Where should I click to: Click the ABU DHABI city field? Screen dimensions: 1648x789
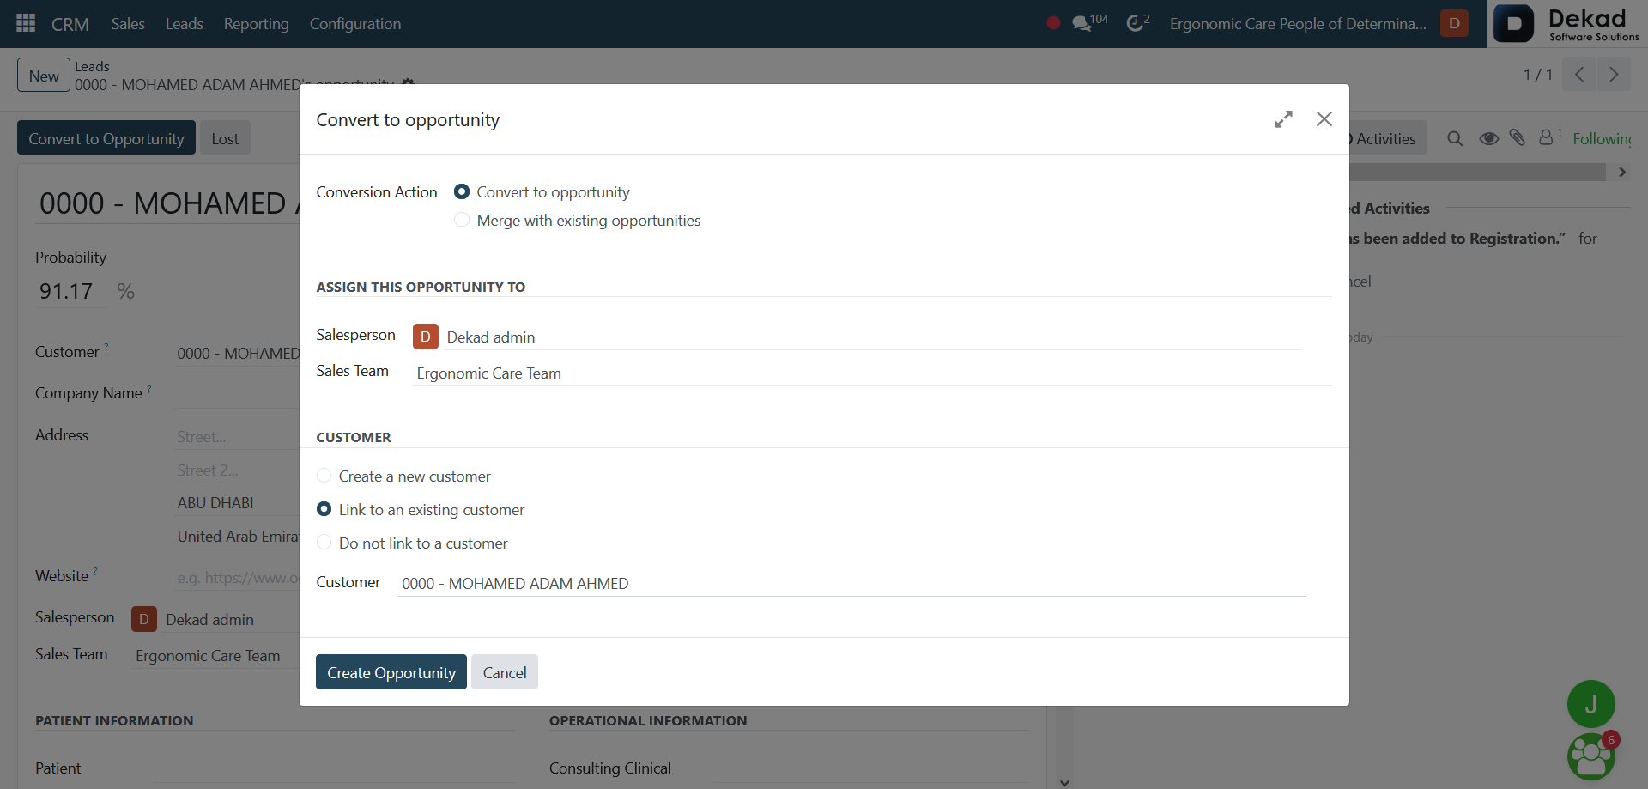pyautogui.click(x=237, y=503)
